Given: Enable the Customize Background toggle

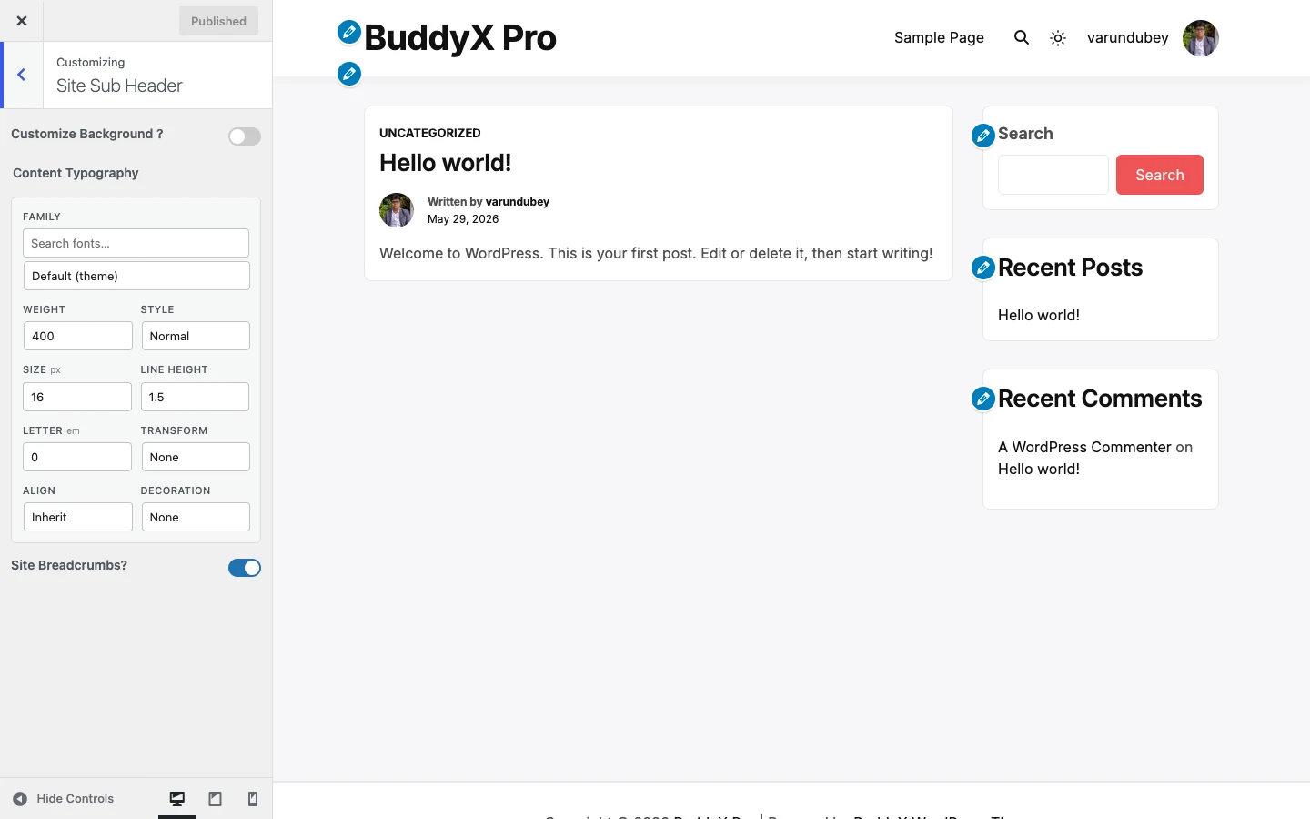Looking at the screenshot, I should (x=245, y=136).
